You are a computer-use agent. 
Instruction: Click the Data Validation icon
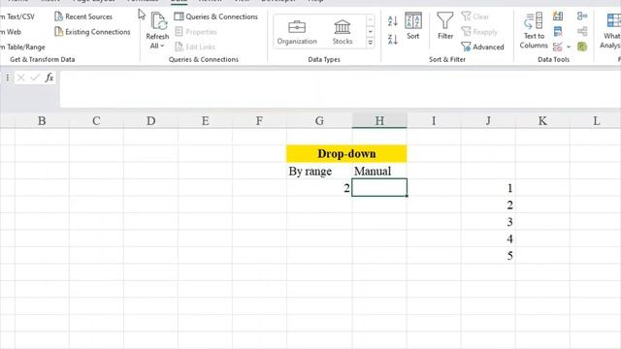558,47
